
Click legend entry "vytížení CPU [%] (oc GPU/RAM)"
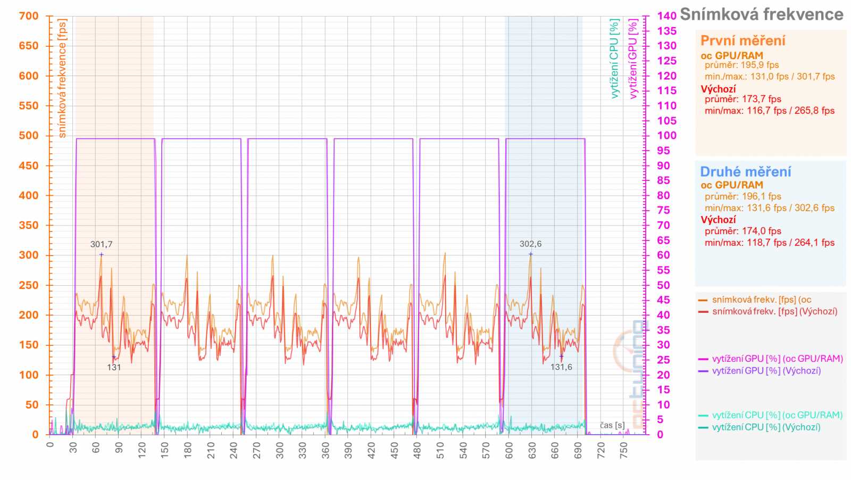(777, 415)
